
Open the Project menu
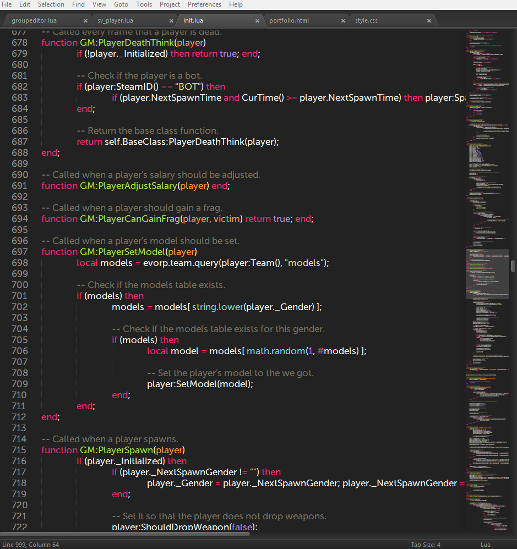point(170,4)
